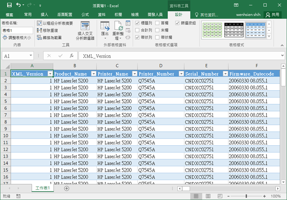Switch to the 常用 tab

(x=28, y=15)
